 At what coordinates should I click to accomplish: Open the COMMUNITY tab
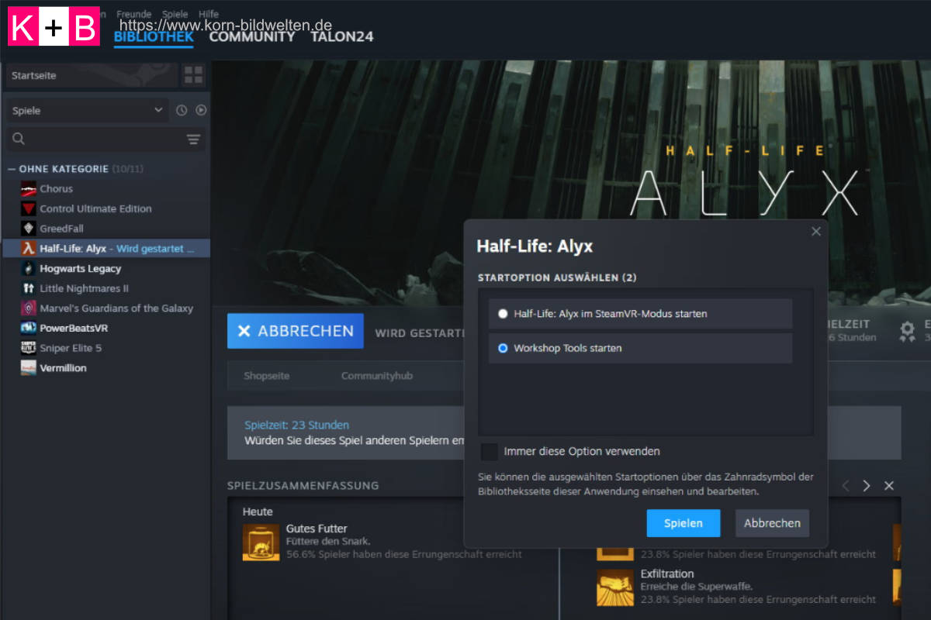click(252, 36)
